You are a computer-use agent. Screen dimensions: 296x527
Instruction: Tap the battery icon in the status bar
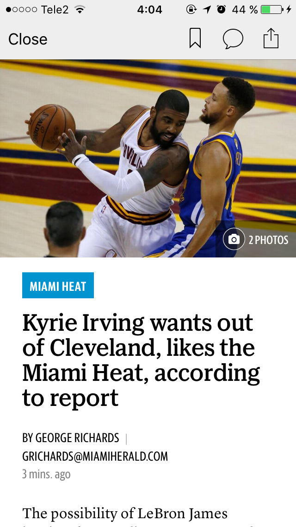coord(271,9)
